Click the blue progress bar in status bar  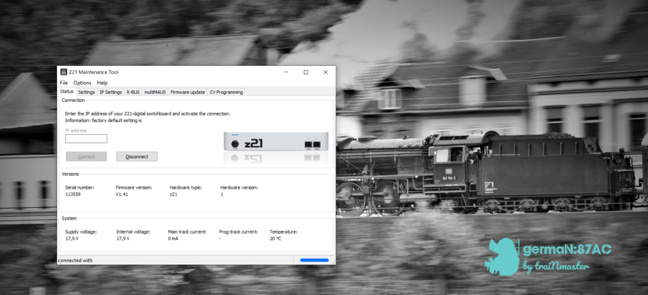coord(314,260)
